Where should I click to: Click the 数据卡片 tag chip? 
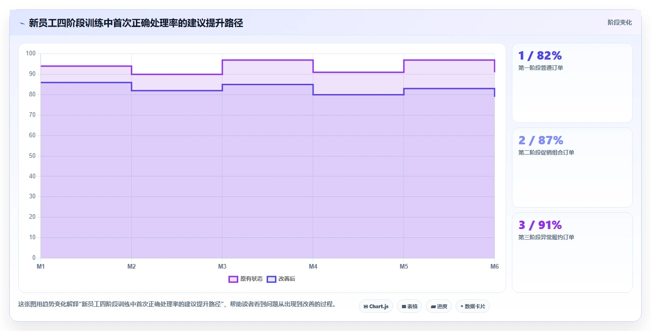(x=473, y=306)
